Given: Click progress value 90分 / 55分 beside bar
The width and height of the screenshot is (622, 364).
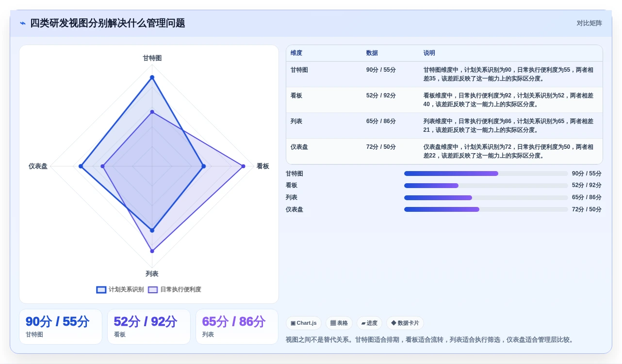Looking at the screenshot, I should [x=587, y=174].
